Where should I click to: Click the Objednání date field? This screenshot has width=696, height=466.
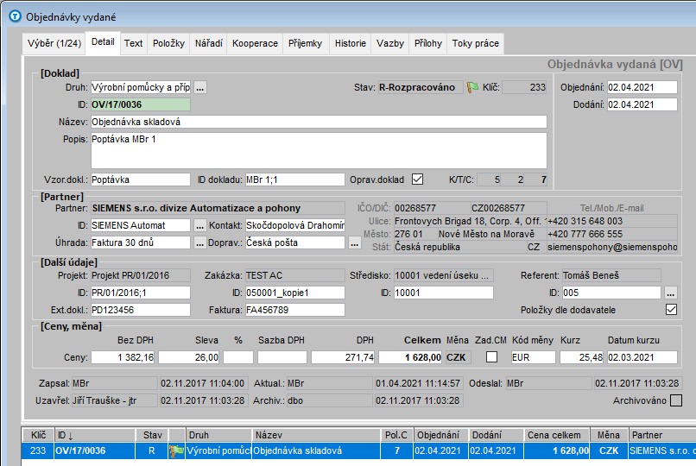642,87
